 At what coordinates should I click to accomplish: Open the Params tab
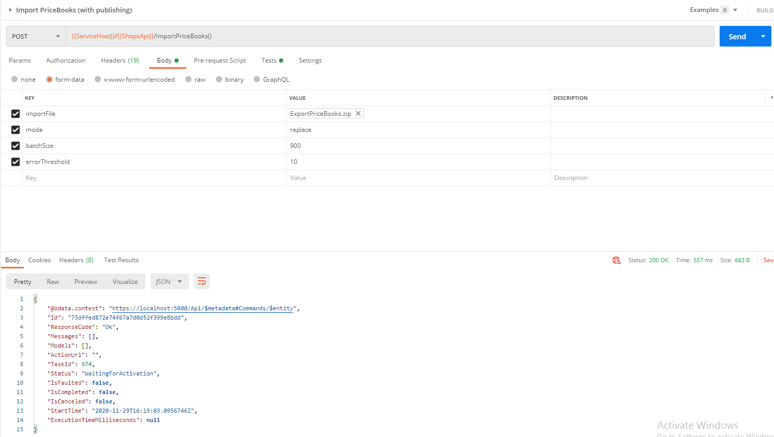(20, 61)
